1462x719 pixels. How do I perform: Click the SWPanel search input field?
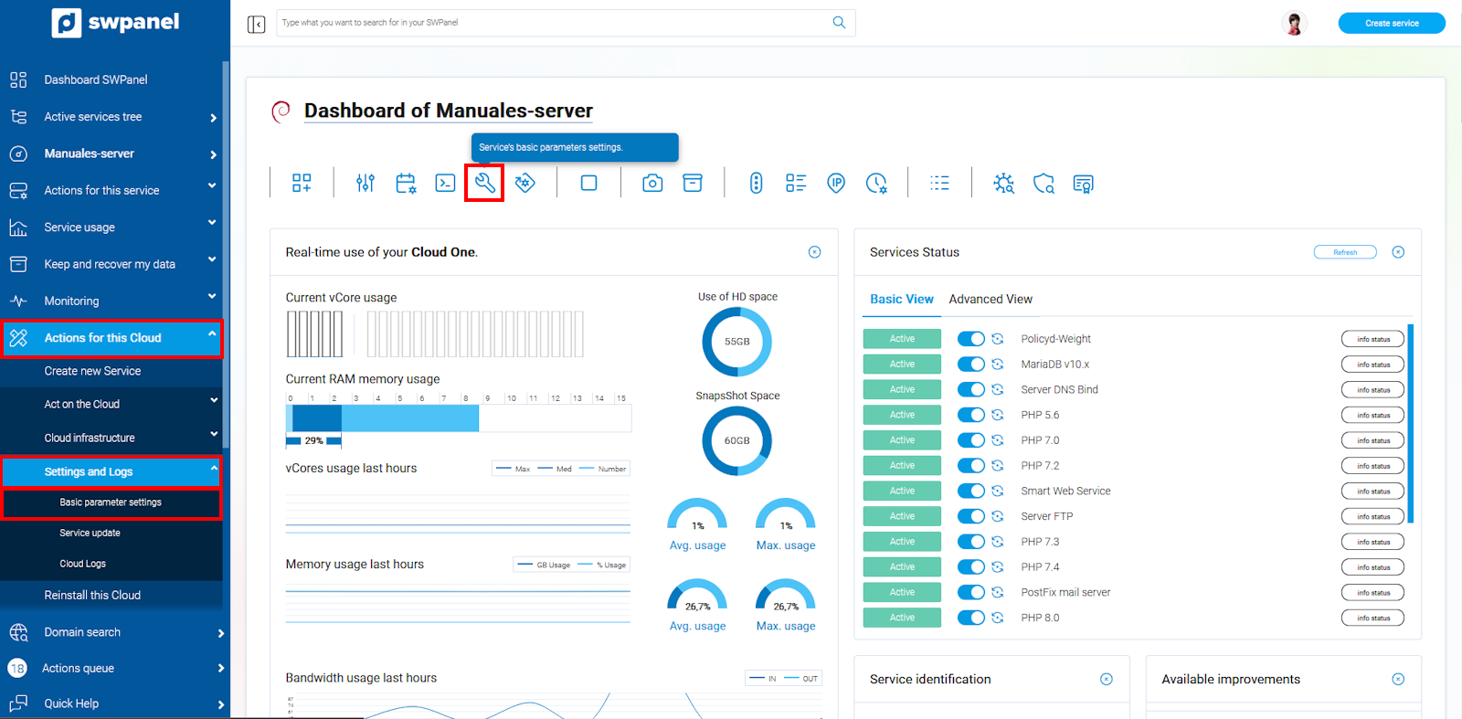tap(548, 23)
